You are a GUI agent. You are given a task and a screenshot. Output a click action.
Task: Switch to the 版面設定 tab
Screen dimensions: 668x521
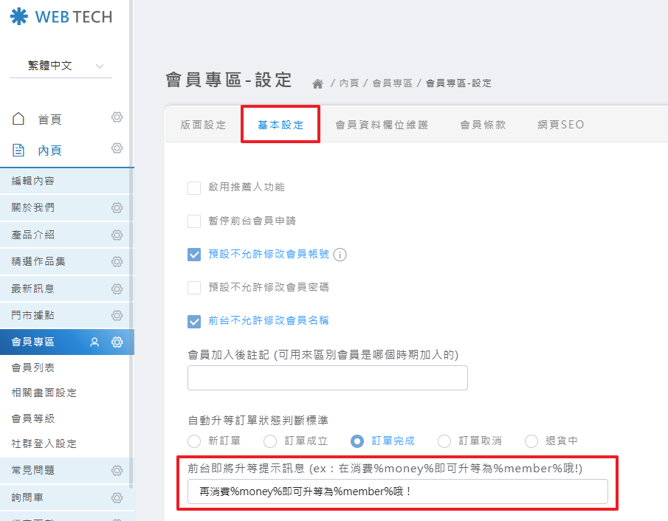204,125
